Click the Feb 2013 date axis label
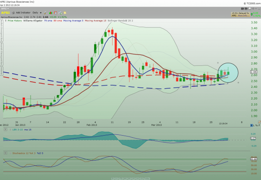The width and height of the screenshot is (261, 180). point(92,125)
